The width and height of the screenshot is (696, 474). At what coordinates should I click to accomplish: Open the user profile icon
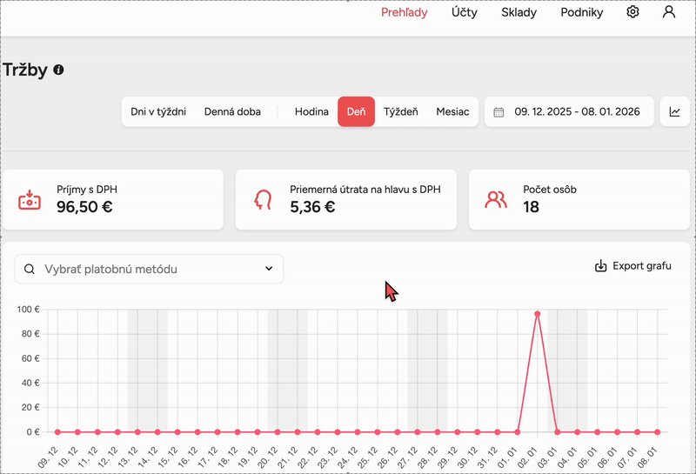point(668,12)
